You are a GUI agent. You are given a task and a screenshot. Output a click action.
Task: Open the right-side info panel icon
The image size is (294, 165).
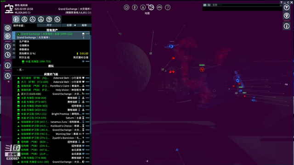click(287, 26)
